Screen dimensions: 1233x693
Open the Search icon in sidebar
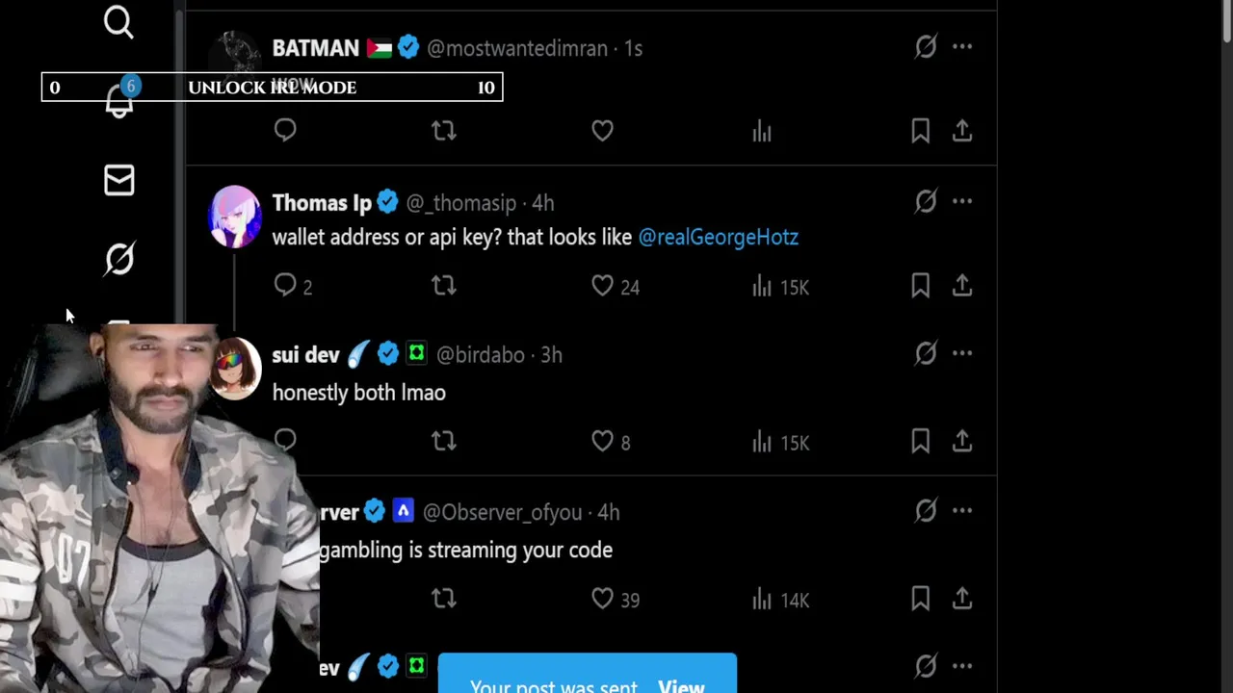[118, 21]
